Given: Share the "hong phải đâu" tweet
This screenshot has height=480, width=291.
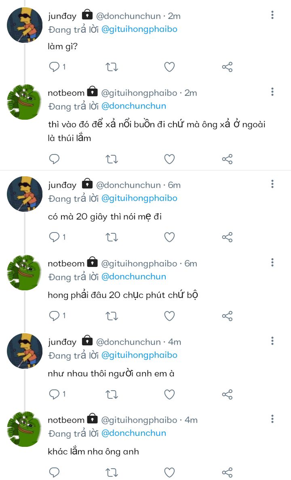Looking at the screenshot, I should 228,315.
